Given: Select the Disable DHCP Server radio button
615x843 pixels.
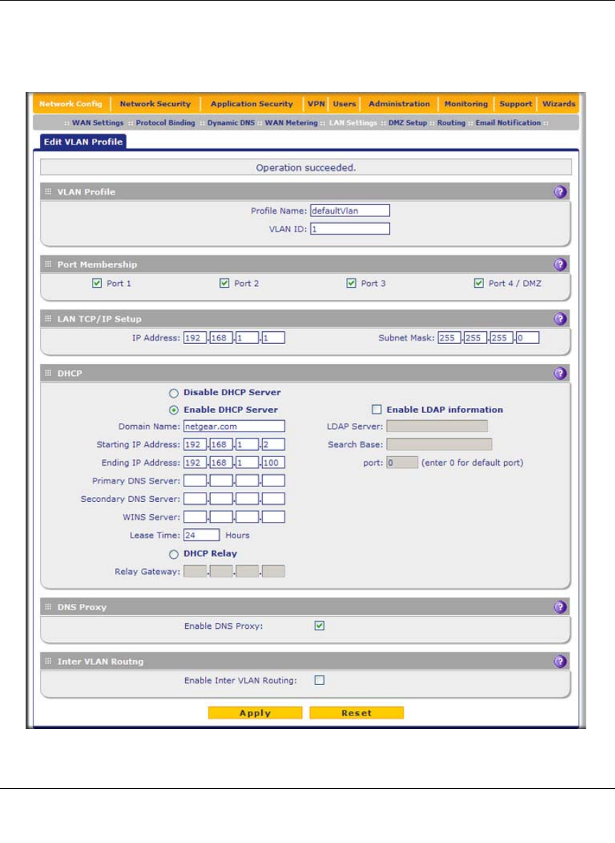Looking at the screenshot, I should click(x=174, y=393).
